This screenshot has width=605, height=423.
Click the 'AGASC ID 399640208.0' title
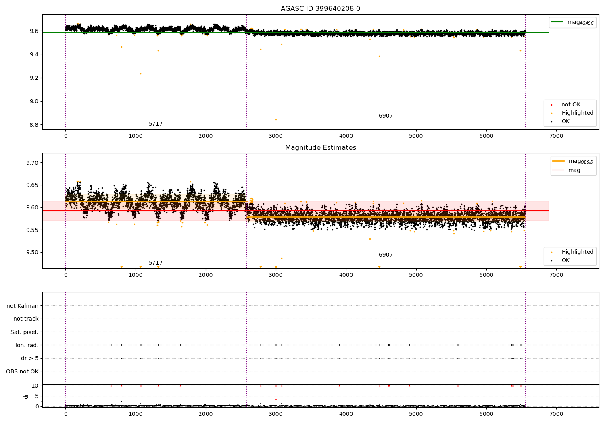321,9
